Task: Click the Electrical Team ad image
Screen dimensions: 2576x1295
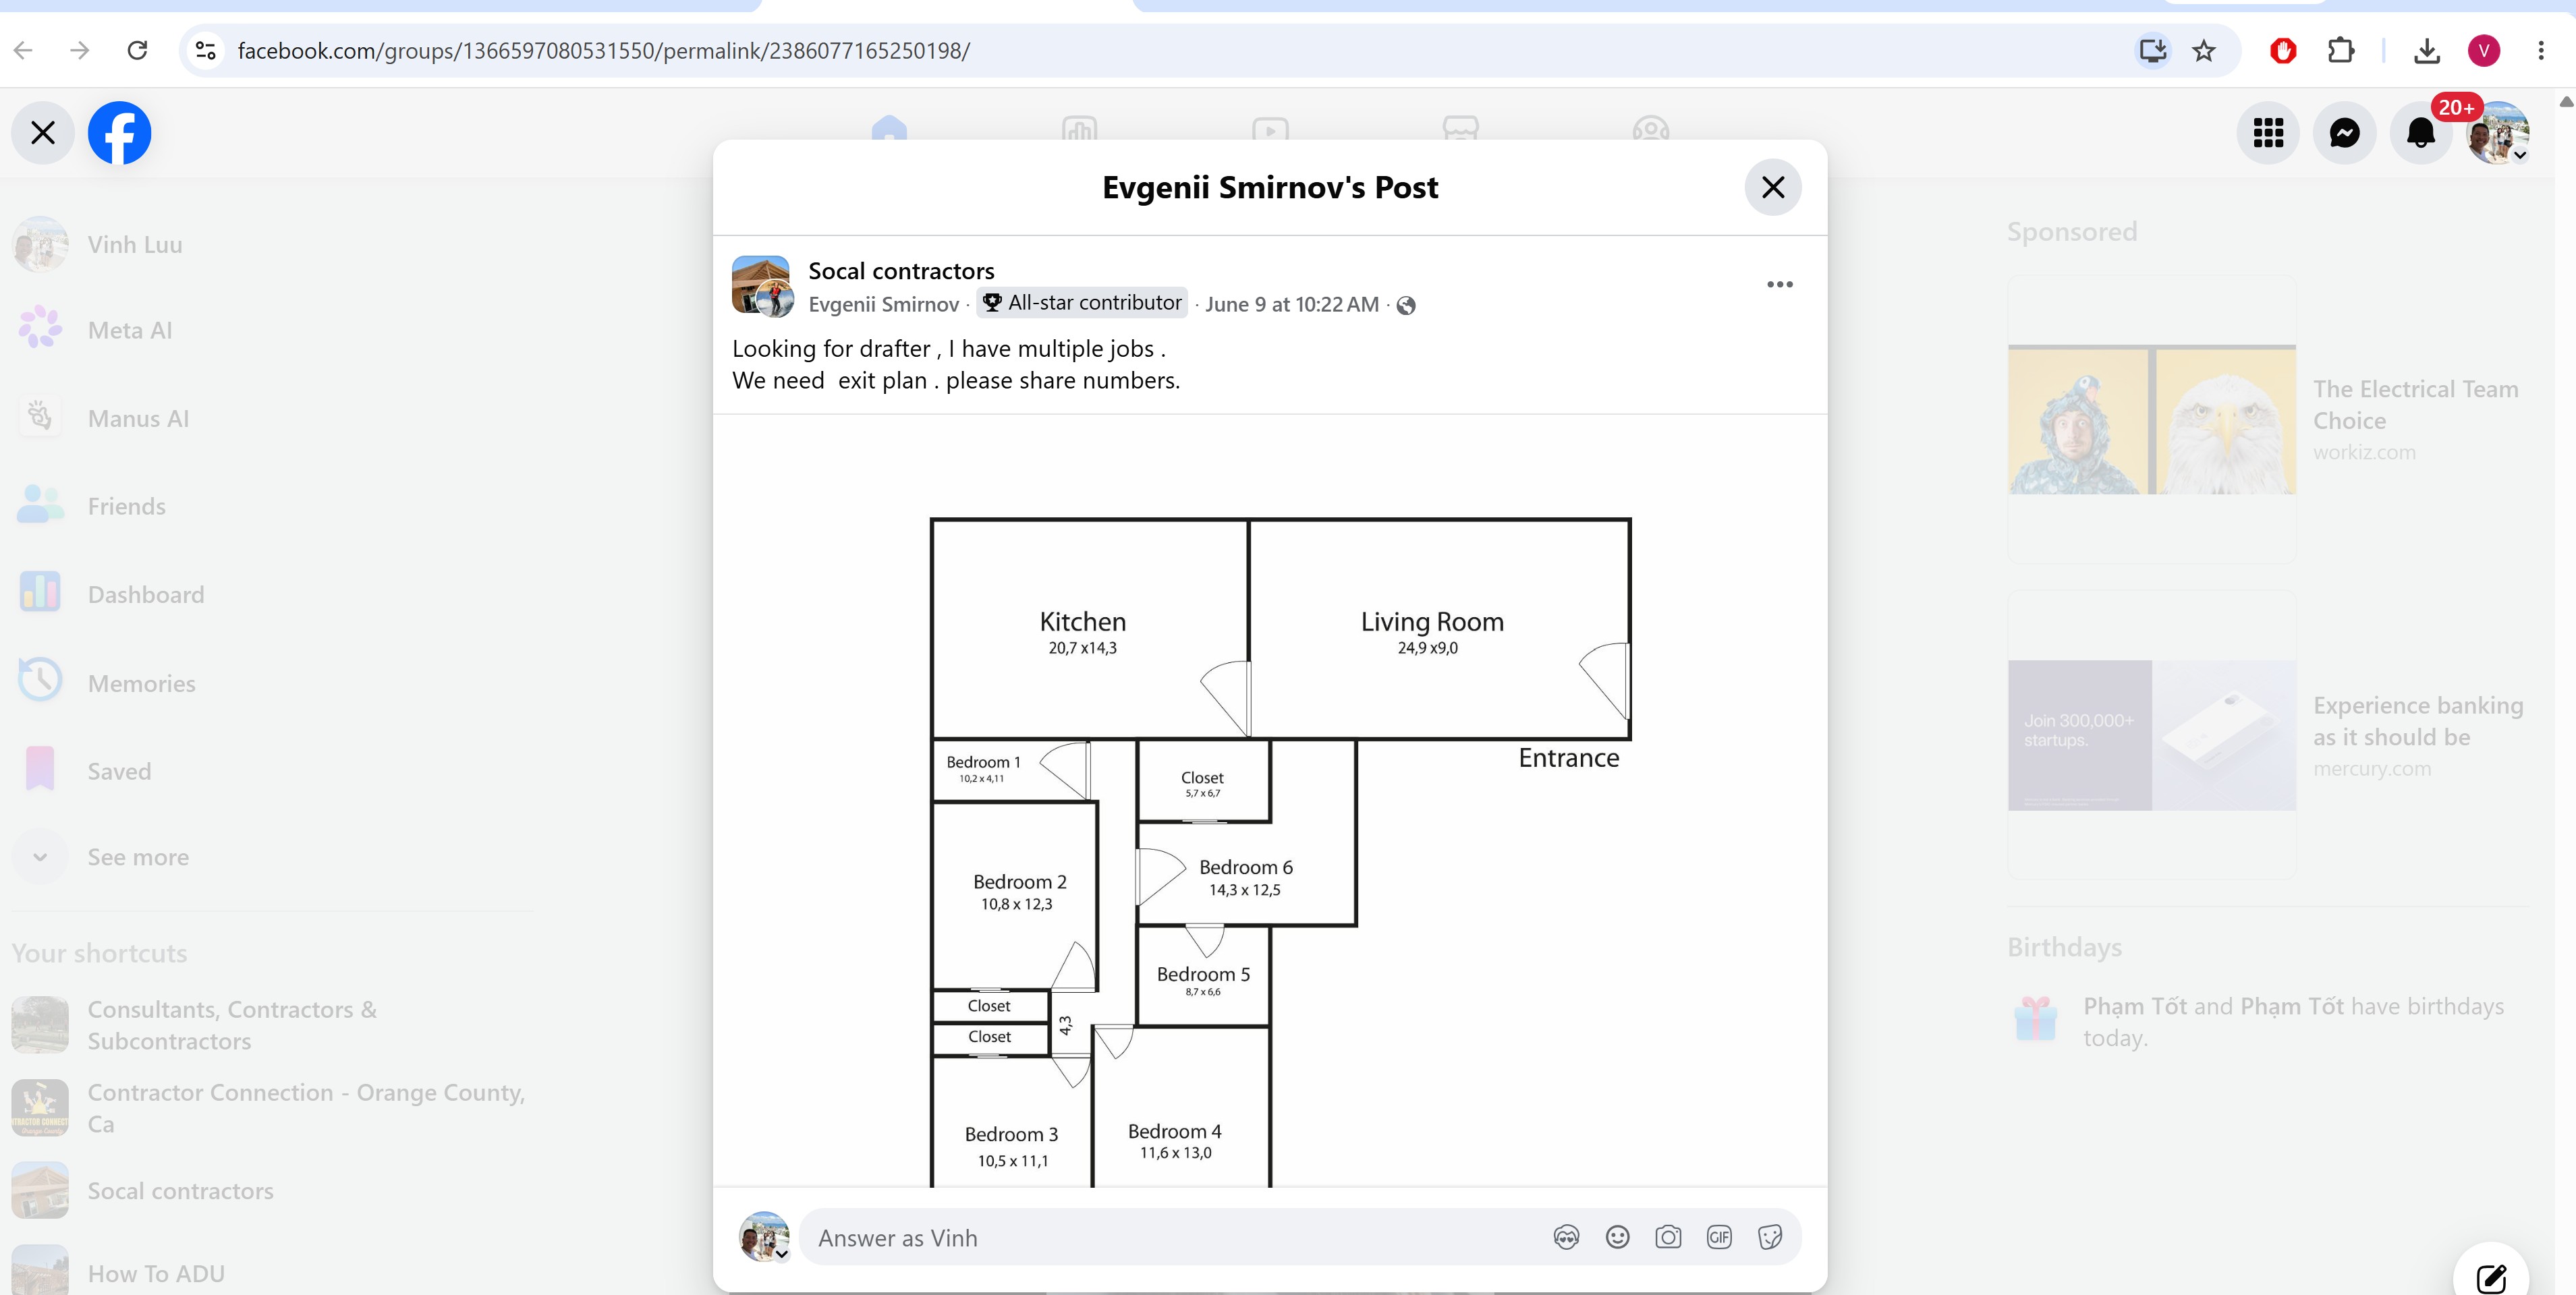Action: pos(2152,419)
